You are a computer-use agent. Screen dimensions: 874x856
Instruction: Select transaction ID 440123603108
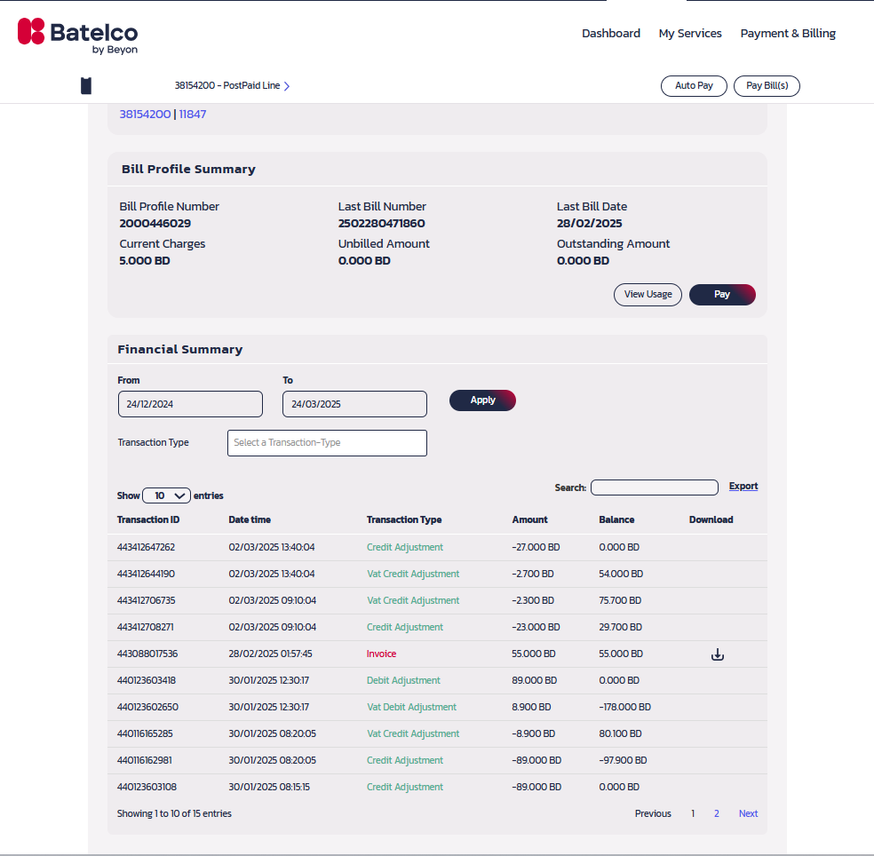click(x=147, y=787)
